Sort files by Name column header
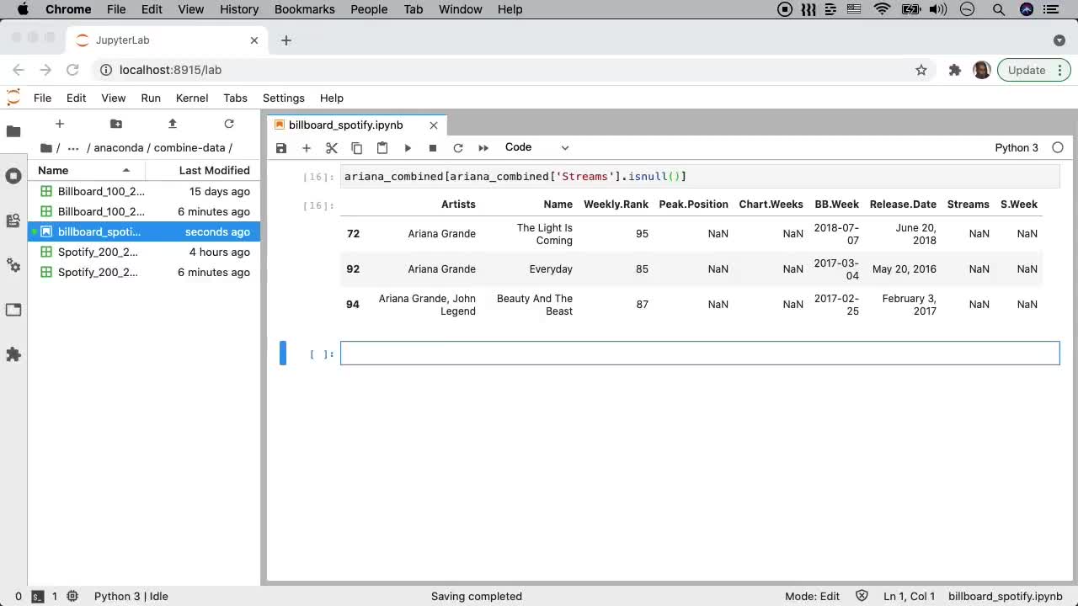Viewport: 1078px width, 606px height. [53, 170]
